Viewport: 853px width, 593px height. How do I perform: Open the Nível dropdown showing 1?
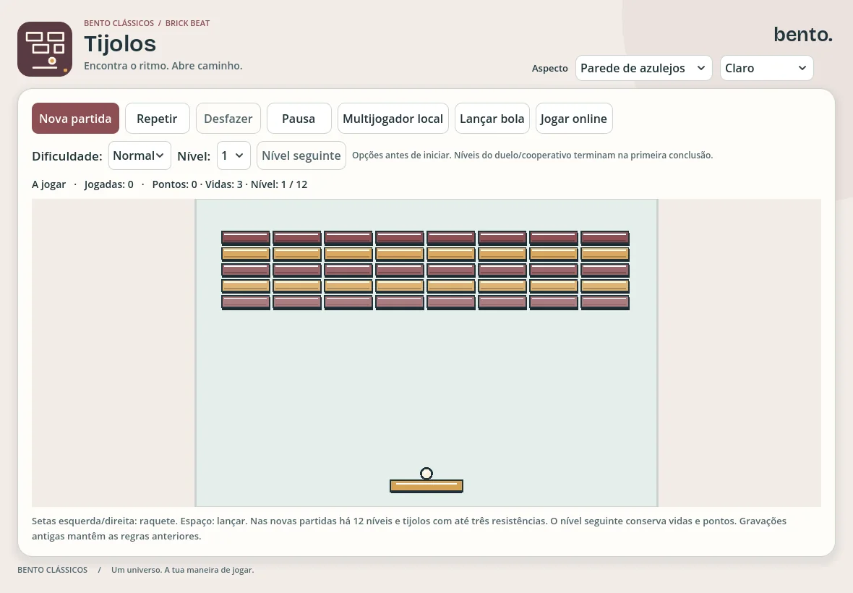pos(233,155)
